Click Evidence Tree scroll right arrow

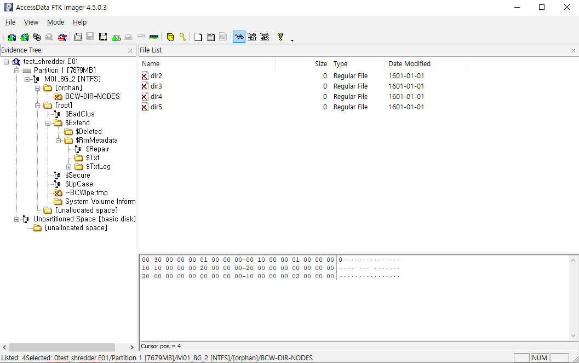click(132, 347)
